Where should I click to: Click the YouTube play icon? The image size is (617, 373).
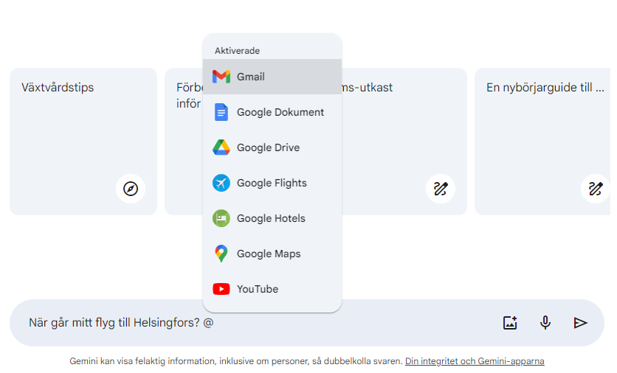click(221, 289)
